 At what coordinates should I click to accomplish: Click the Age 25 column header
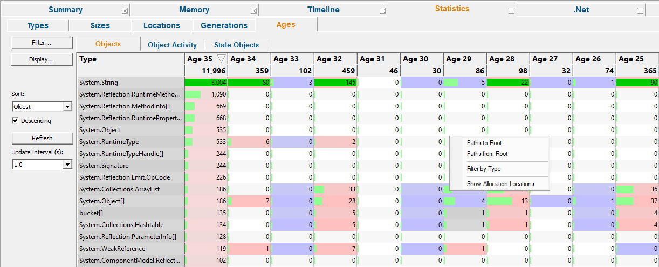[637, 65]
